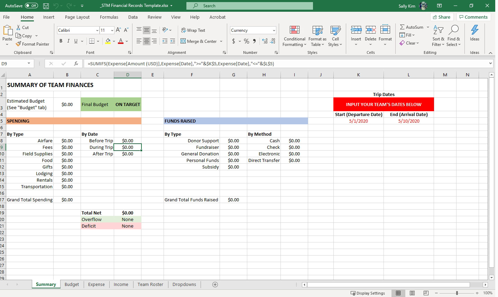Open Conditional Formatting menu
498x297 pixels.
pos(294,36)
